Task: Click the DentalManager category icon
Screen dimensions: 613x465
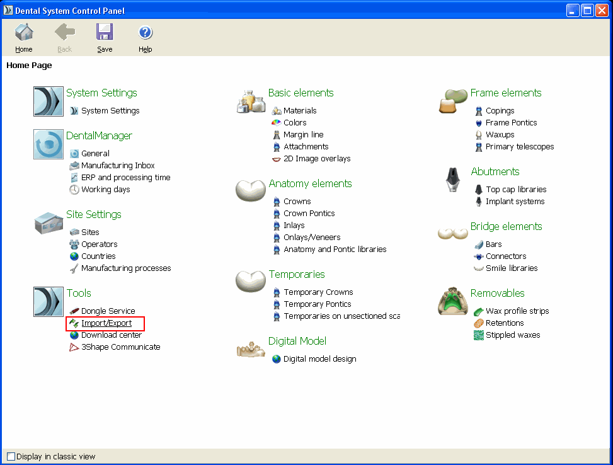Action: (x=49, y=144)
